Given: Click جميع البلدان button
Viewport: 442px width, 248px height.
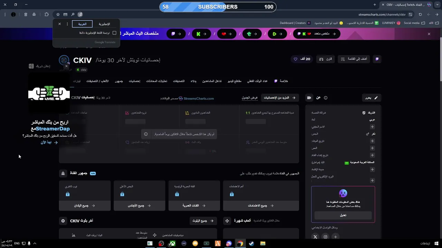Looking at the screenshot, I should click(x=85, y=206).
